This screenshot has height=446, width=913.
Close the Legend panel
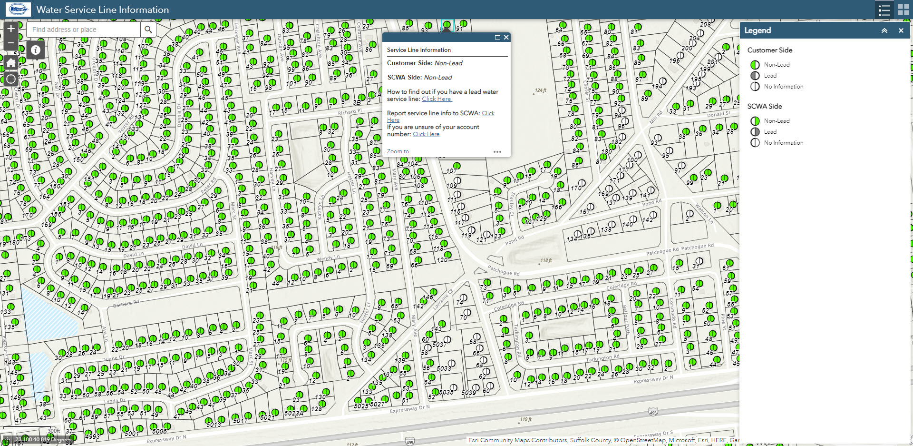pyautogui.click(x=901, y=30)
